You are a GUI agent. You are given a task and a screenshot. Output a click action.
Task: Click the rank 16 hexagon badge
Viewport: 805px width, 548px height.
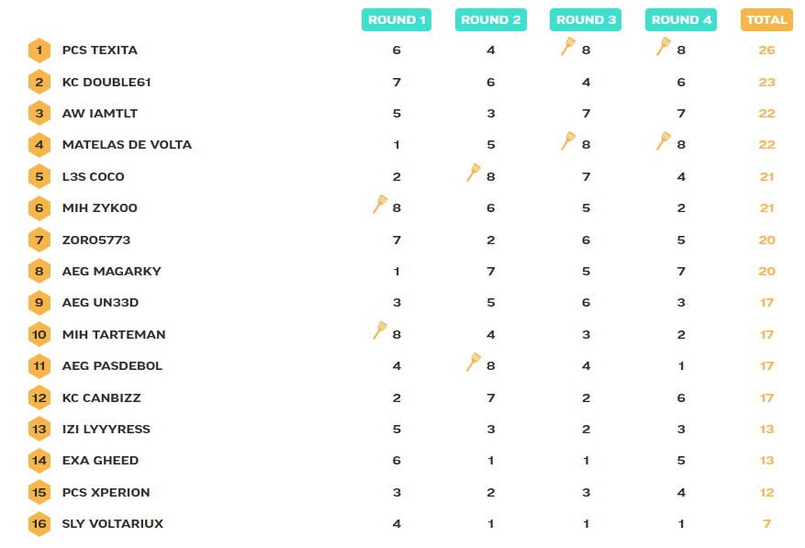pyautogui.click(x=39, y=524)
